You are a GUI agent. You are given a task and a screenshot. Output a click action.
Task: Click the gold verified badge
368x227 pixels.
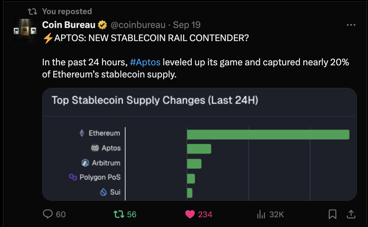point(102,25)
